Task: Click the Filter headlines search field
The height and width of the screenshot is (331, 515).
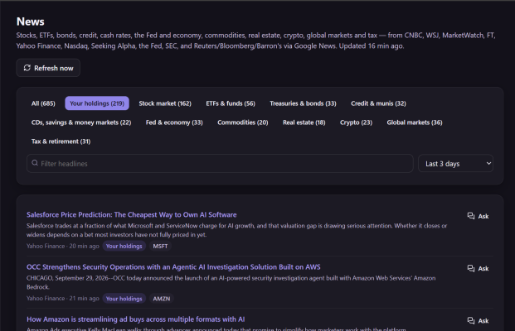Action: pyautogui.click(x=220, y=163)
